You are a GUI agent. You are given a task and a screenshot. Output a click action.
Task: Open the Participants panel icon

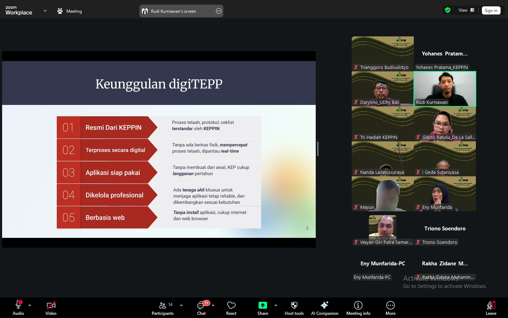point(163,306)
